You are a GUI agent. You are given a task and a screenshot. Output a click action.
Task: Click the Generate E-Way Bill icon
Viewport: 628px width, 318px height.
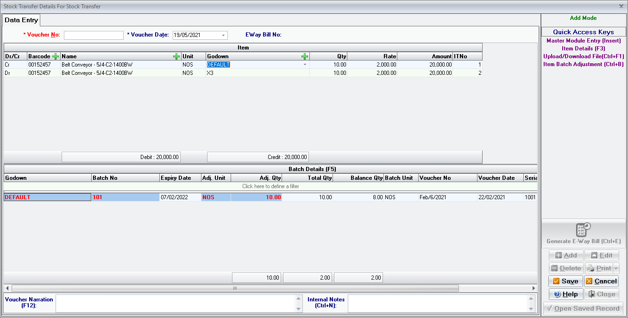point(583,229)
